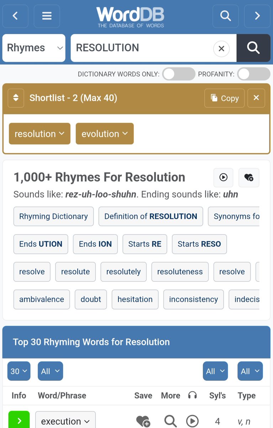Open the header search icon
The width and height of the screenshot is (273, 428).
(x=226, y=16)
